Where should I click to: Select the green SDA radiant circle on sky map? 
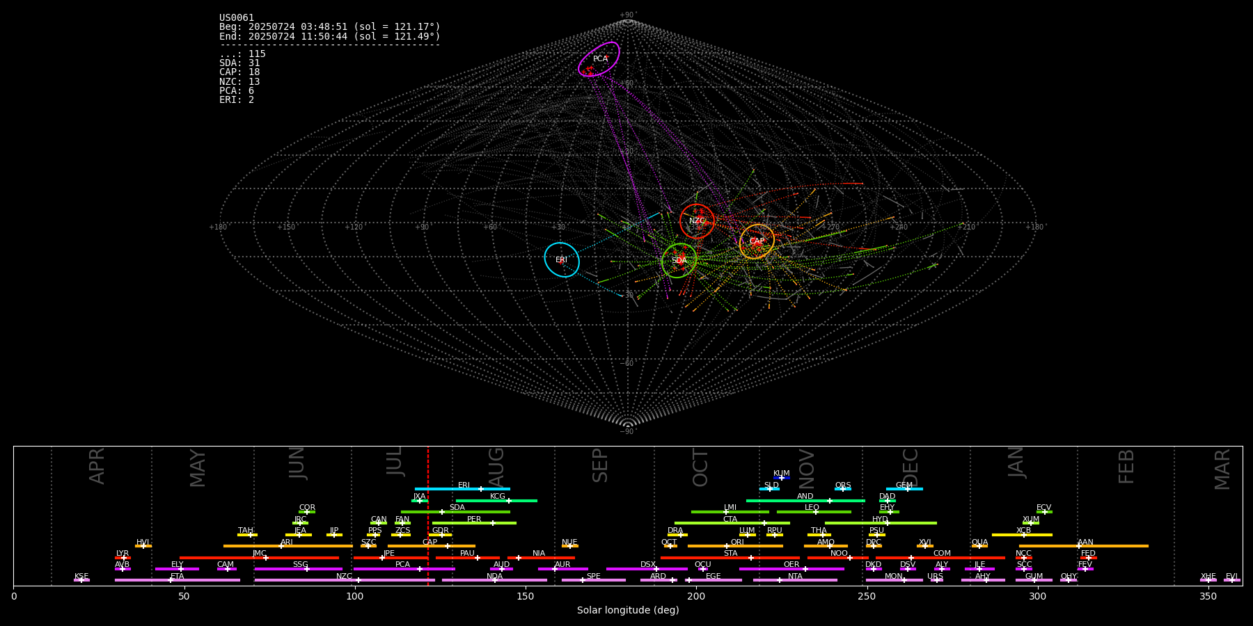(679, 260)
